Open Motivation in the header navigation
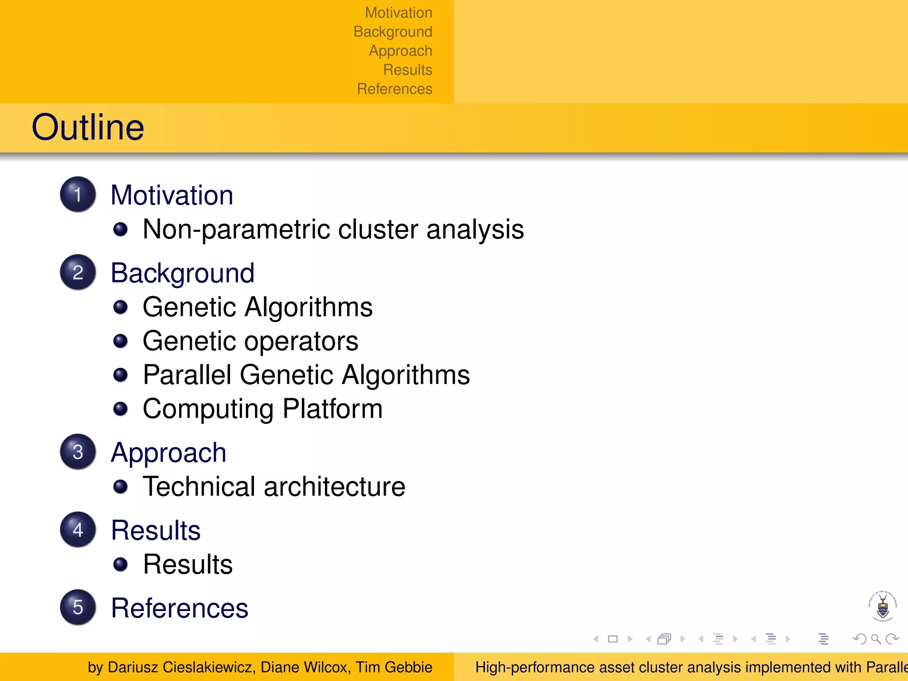The height and width of the screenshot is (681, 908). (x=398, y=12)
